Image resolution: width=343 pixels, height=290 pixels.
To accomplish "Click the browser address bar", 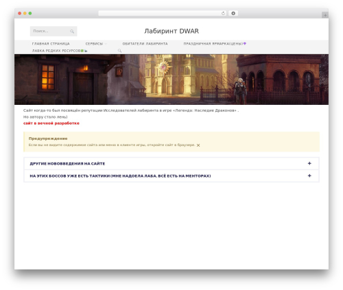I will click(162, 13).
